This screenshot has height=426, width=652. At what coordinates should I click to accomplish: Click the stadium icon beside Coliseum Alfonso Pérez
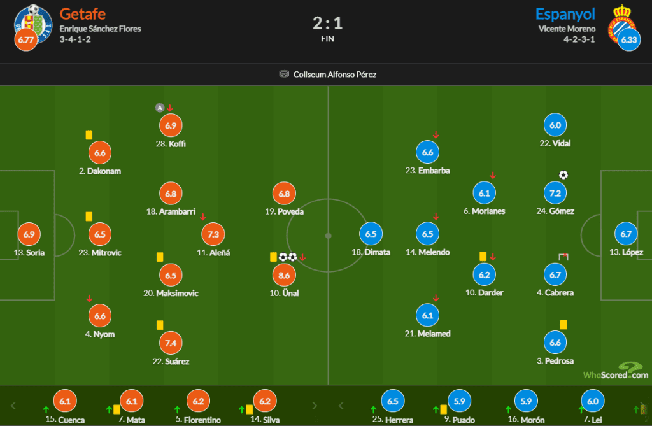[284, 74]
